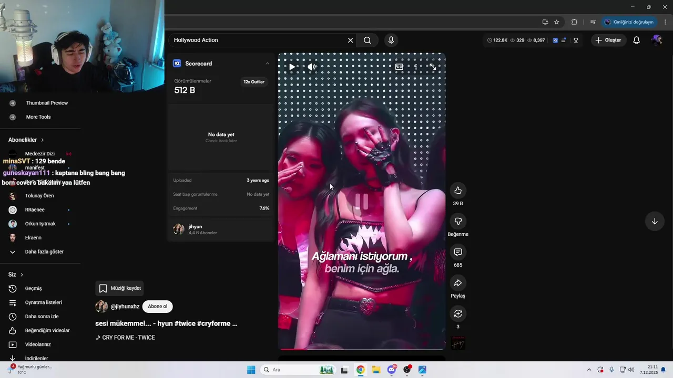Click the magnifier search button
Image resolution: width=673 pixels, height=378 pixels.
pos(367,40)
